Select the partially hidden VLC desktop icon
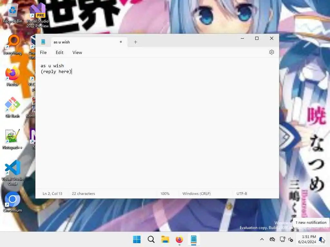Image resolution: width=330 pixels, height=247 pixels. point(32,84)
